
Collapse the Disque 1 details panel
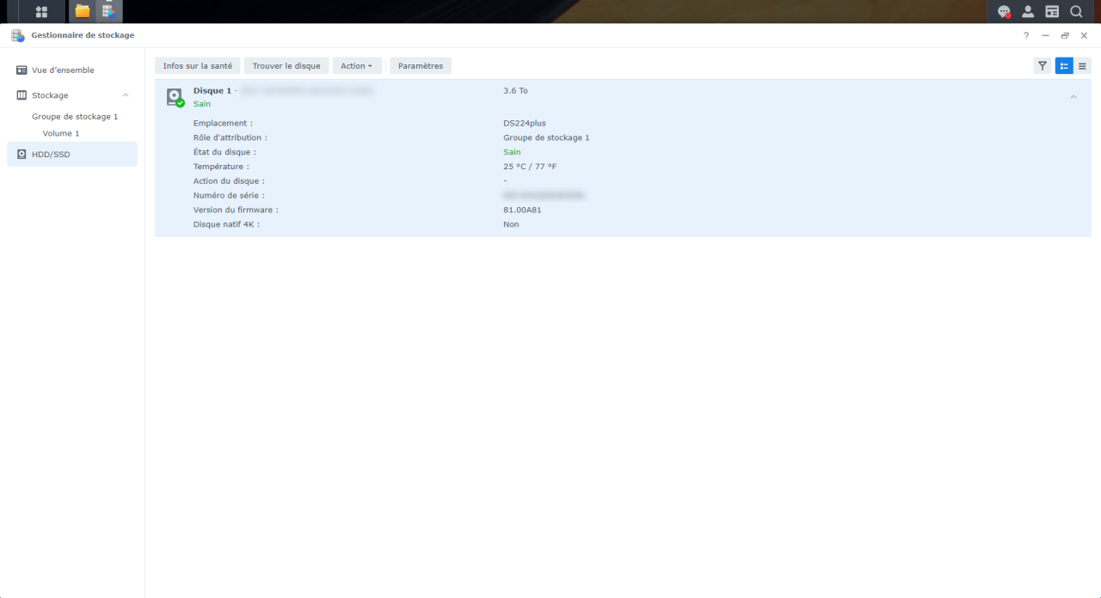point(1073,96)
